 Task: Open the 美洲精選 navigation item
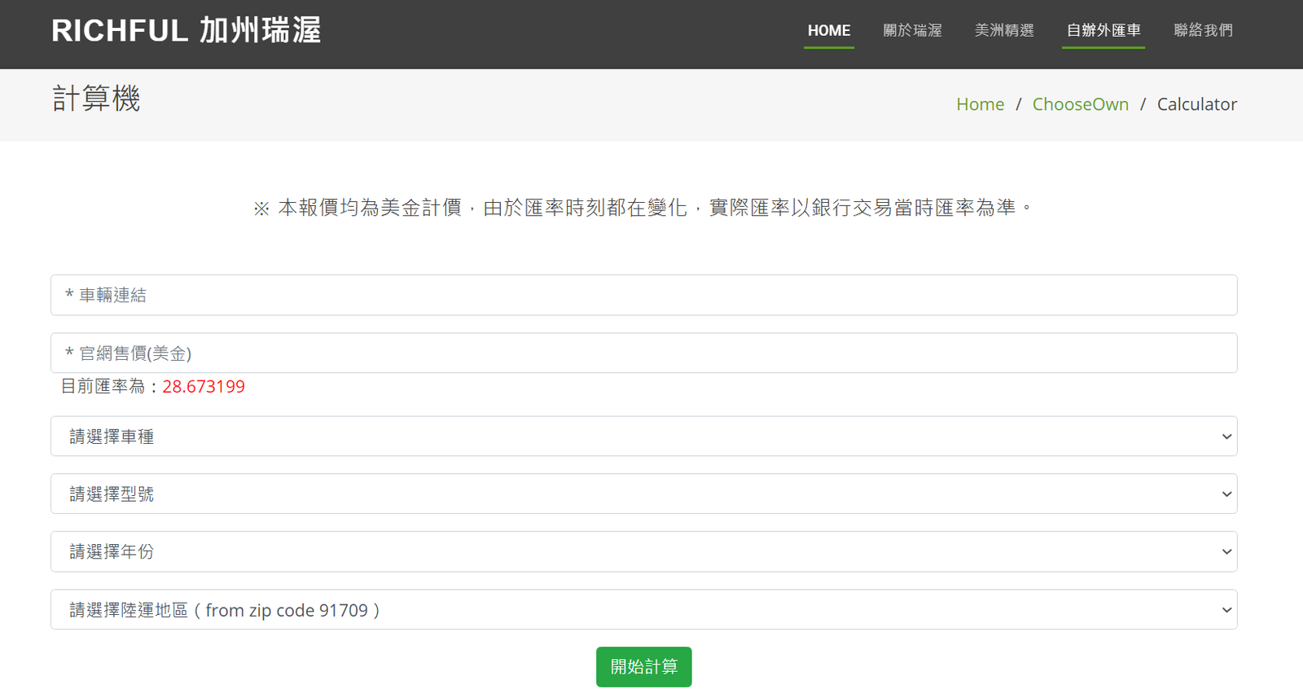coord(1004,31)
